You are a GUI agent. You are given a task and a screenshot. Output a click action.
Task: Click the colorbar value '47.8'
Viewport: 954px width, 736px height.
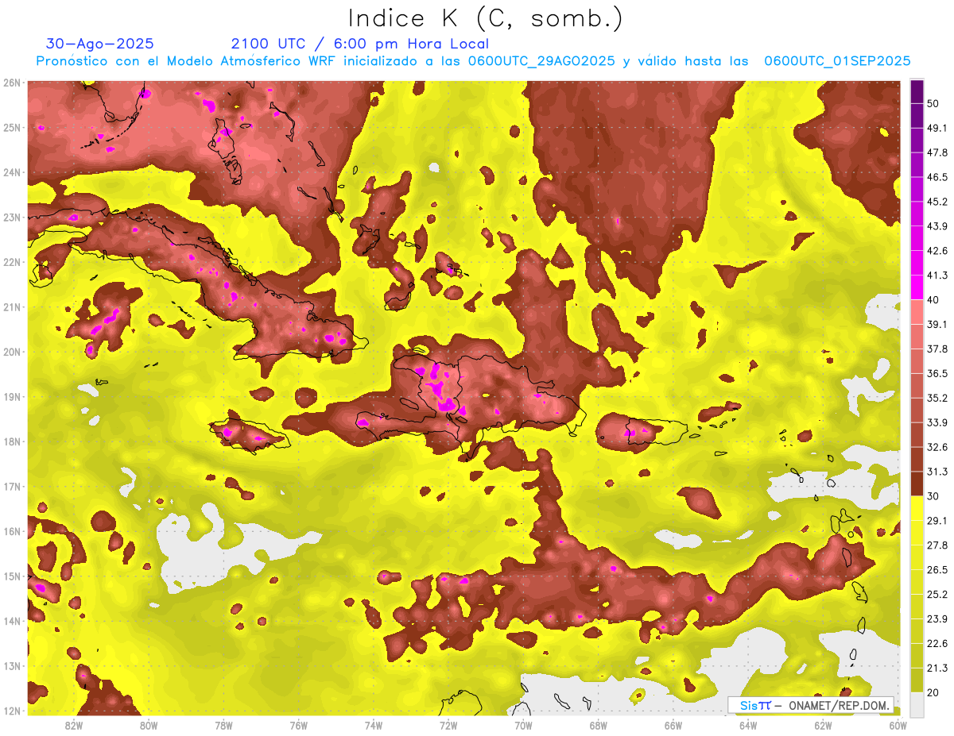pyautogui.click(x=937, y=153)
